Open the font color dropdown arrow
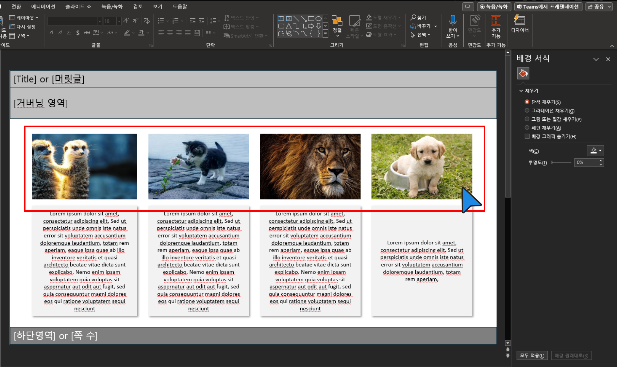The image size is (617, 367). 148,33
